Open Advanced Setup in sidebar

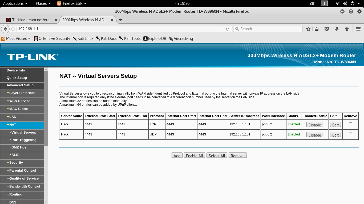tap(22, 86)
